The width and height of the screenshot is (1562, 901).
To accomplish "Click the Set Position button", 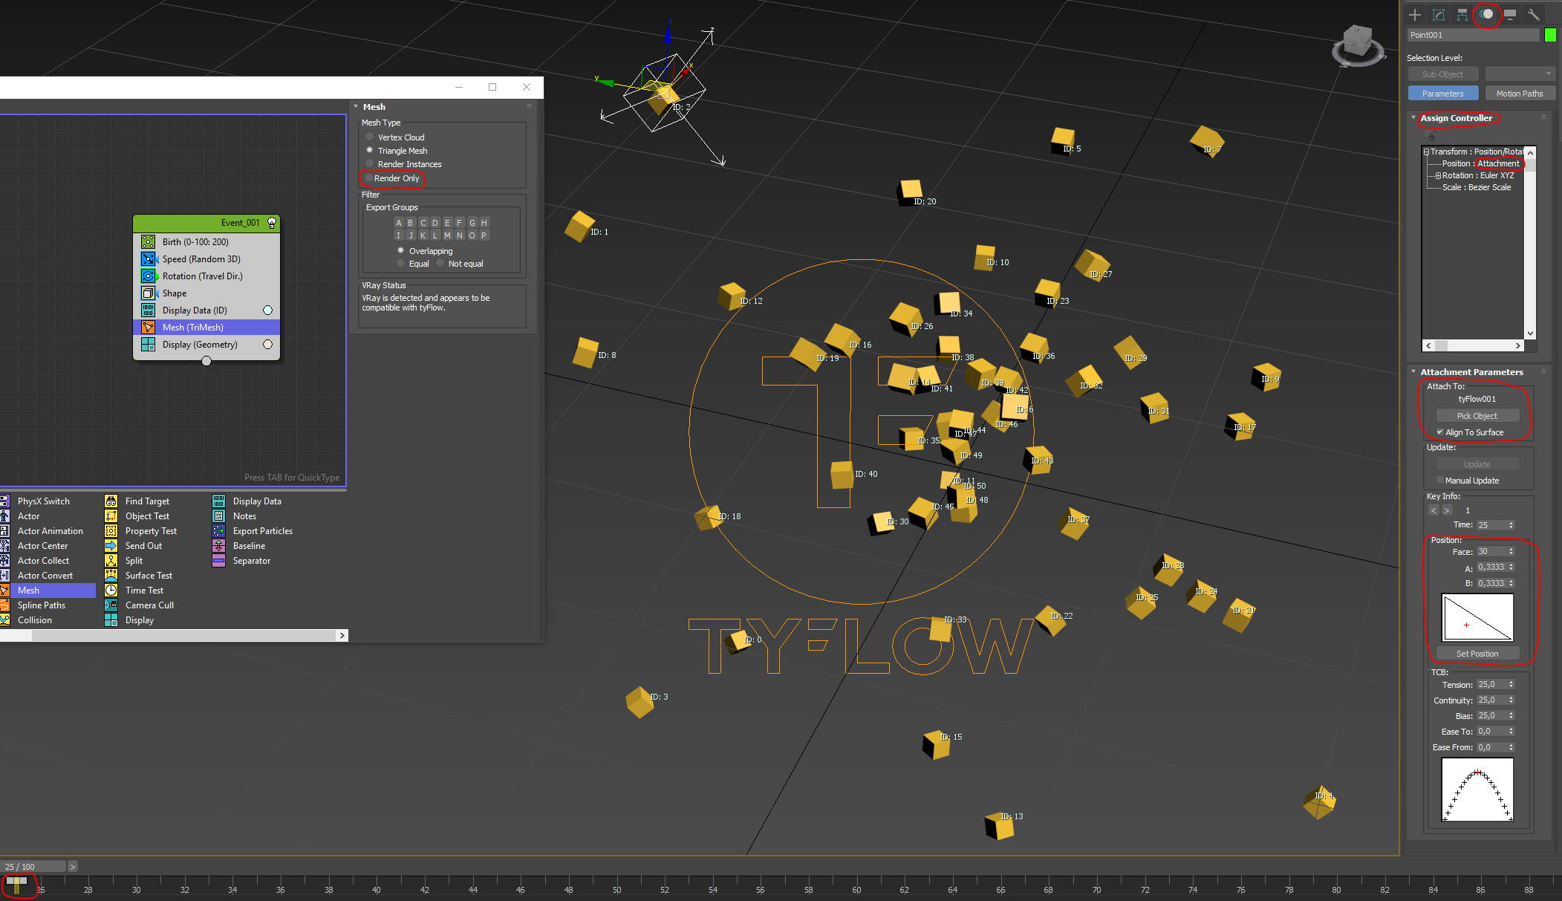I will [x=1477, y=654].
